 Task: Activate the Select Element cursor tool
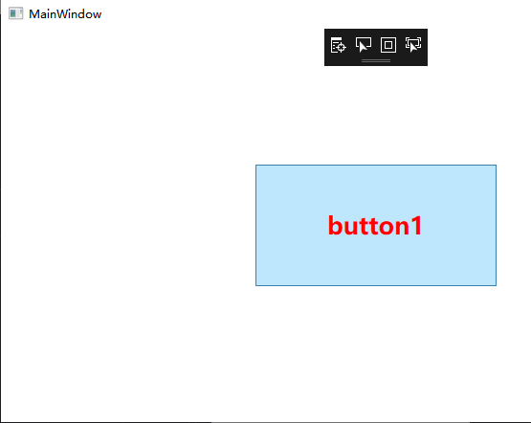[x=363, y=45]
